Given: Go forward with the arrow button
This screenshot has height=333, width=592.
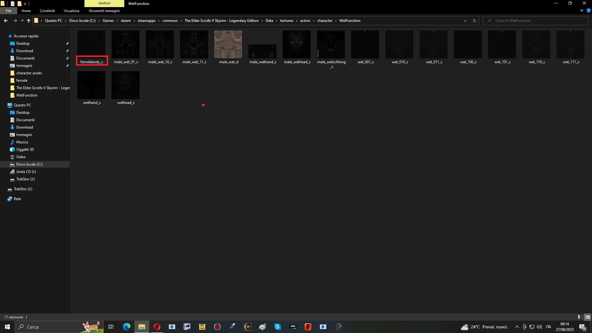Looking at the screenshot, I should coord(15,21).
